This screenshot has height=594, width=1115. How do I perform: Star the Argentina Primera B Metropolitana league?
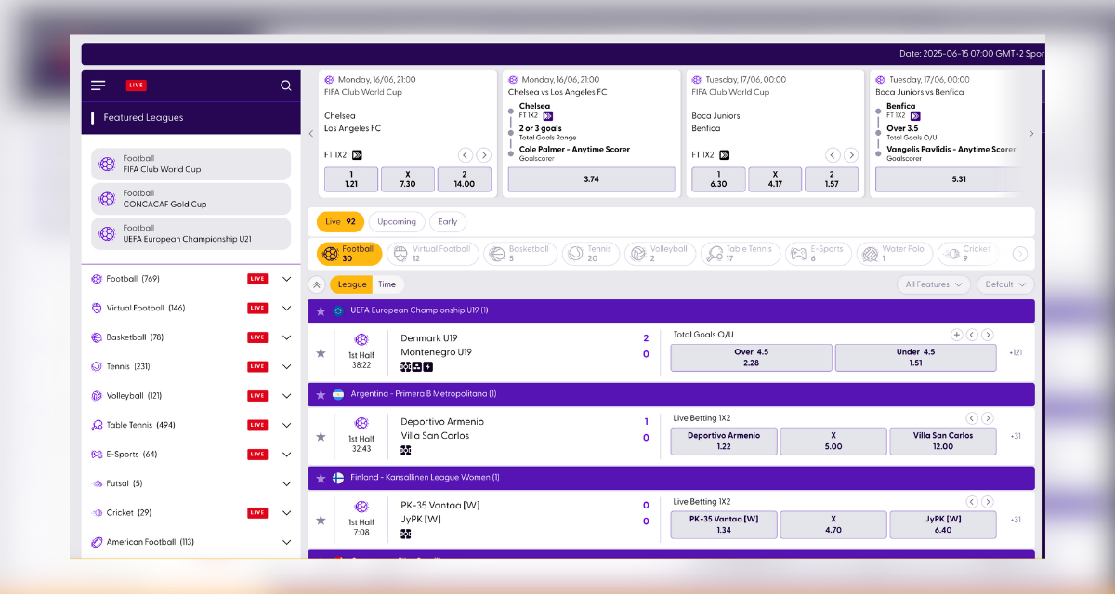point(321,394)
